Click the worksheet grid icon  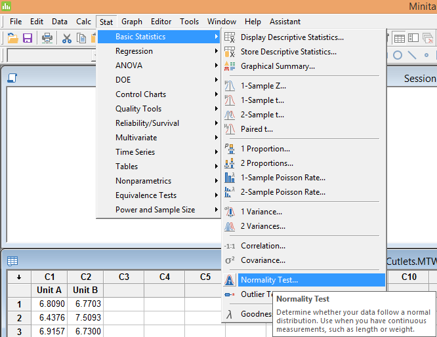[x=12, y=261]
